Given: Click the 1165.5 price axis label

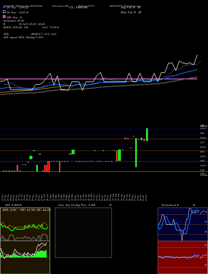Looking at the screenshot, I should pos(203,165).
